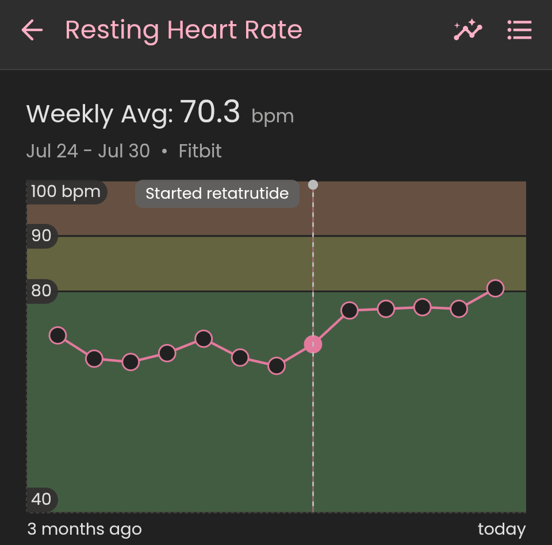Viewport: 552px width, 545px height.
Task: Tap the back arrow icon
Action: (x=32, y=30)
